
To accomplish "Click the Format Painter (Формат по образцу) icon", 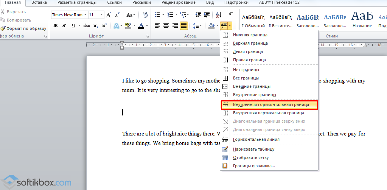I will [x=3, y=28].
